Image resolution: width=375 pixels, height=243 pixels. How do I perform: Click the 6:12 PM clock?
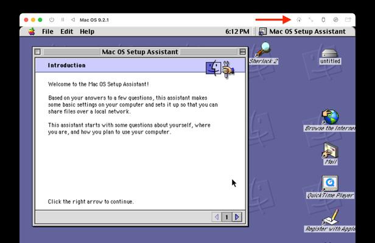point(237,32)
